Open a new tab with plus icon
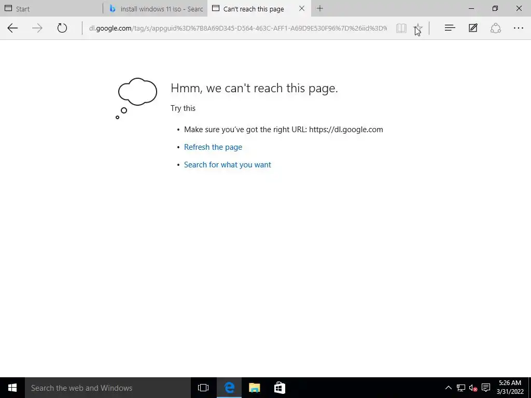Screen dimensions: 531x398 (x=319, y=8)
